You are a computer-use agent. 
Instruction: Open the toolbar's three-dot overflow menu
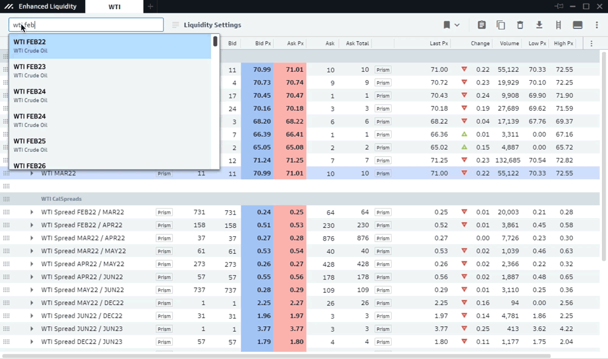pyautogui.click(x=597, y=25)
